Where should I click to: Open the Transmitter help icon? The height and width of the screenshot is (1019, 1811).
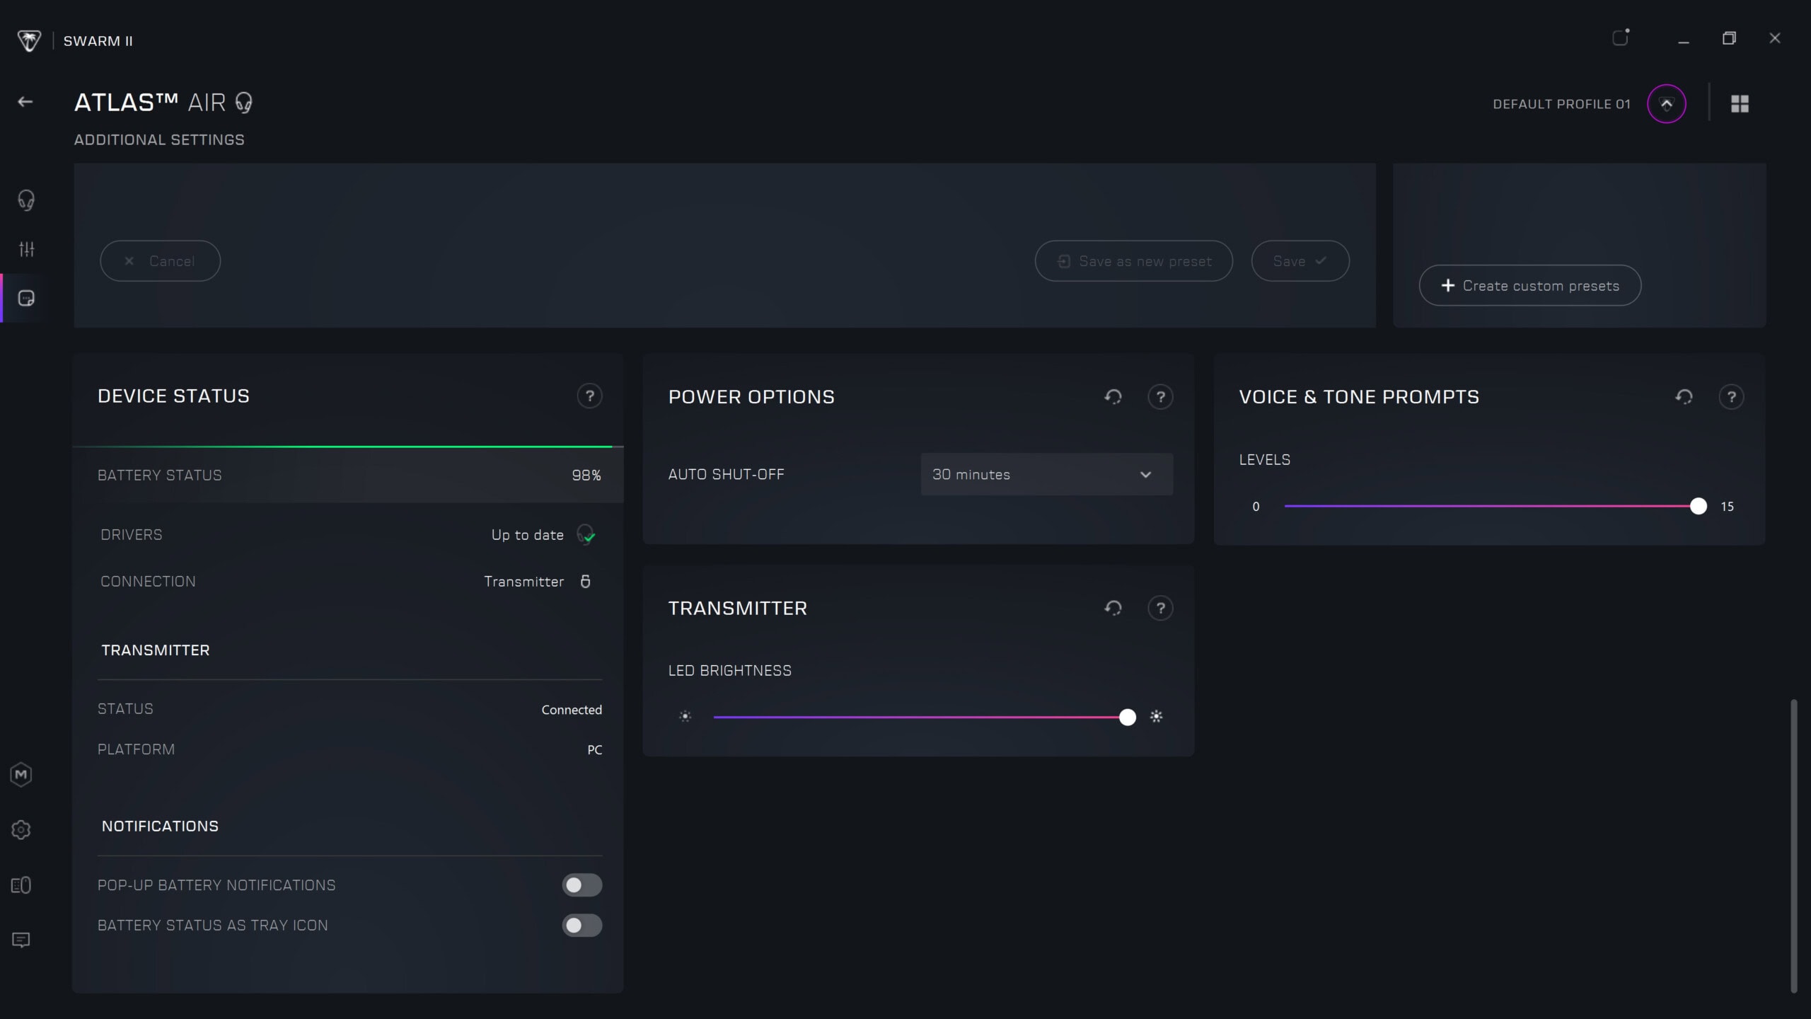[x=1160, y=609]
